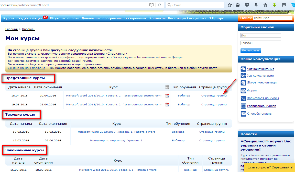295x172 pixels.
Task: Select Настоящий Специалист menu item
Action: tap(187, 18)
